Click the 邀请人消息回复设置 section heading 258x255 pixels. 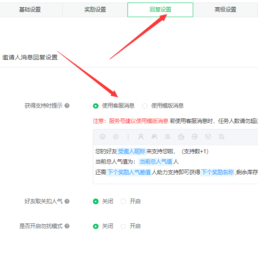30,57
